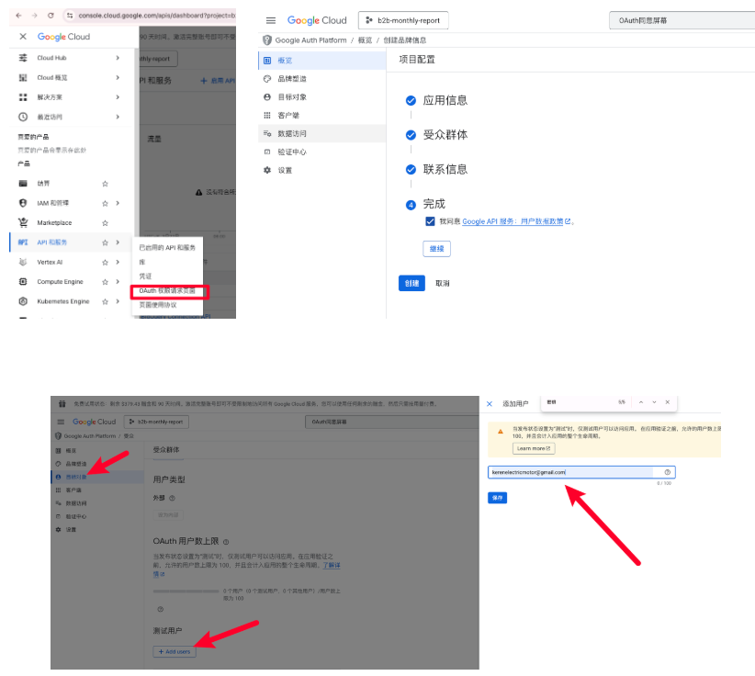Pin API 和服务 with its star

[105, 242]
